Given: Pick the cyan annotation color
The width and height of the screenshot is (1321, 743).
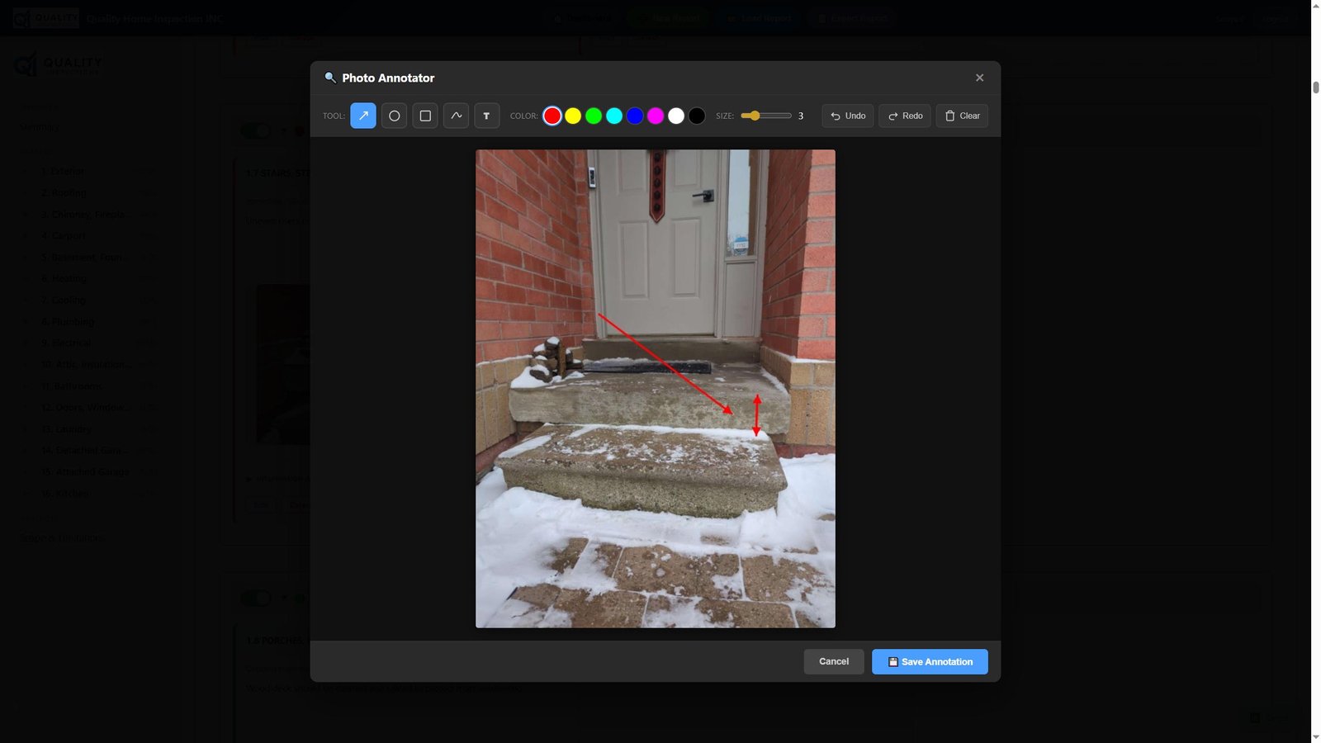Looking at the screenshot, I should click(613, 116).
